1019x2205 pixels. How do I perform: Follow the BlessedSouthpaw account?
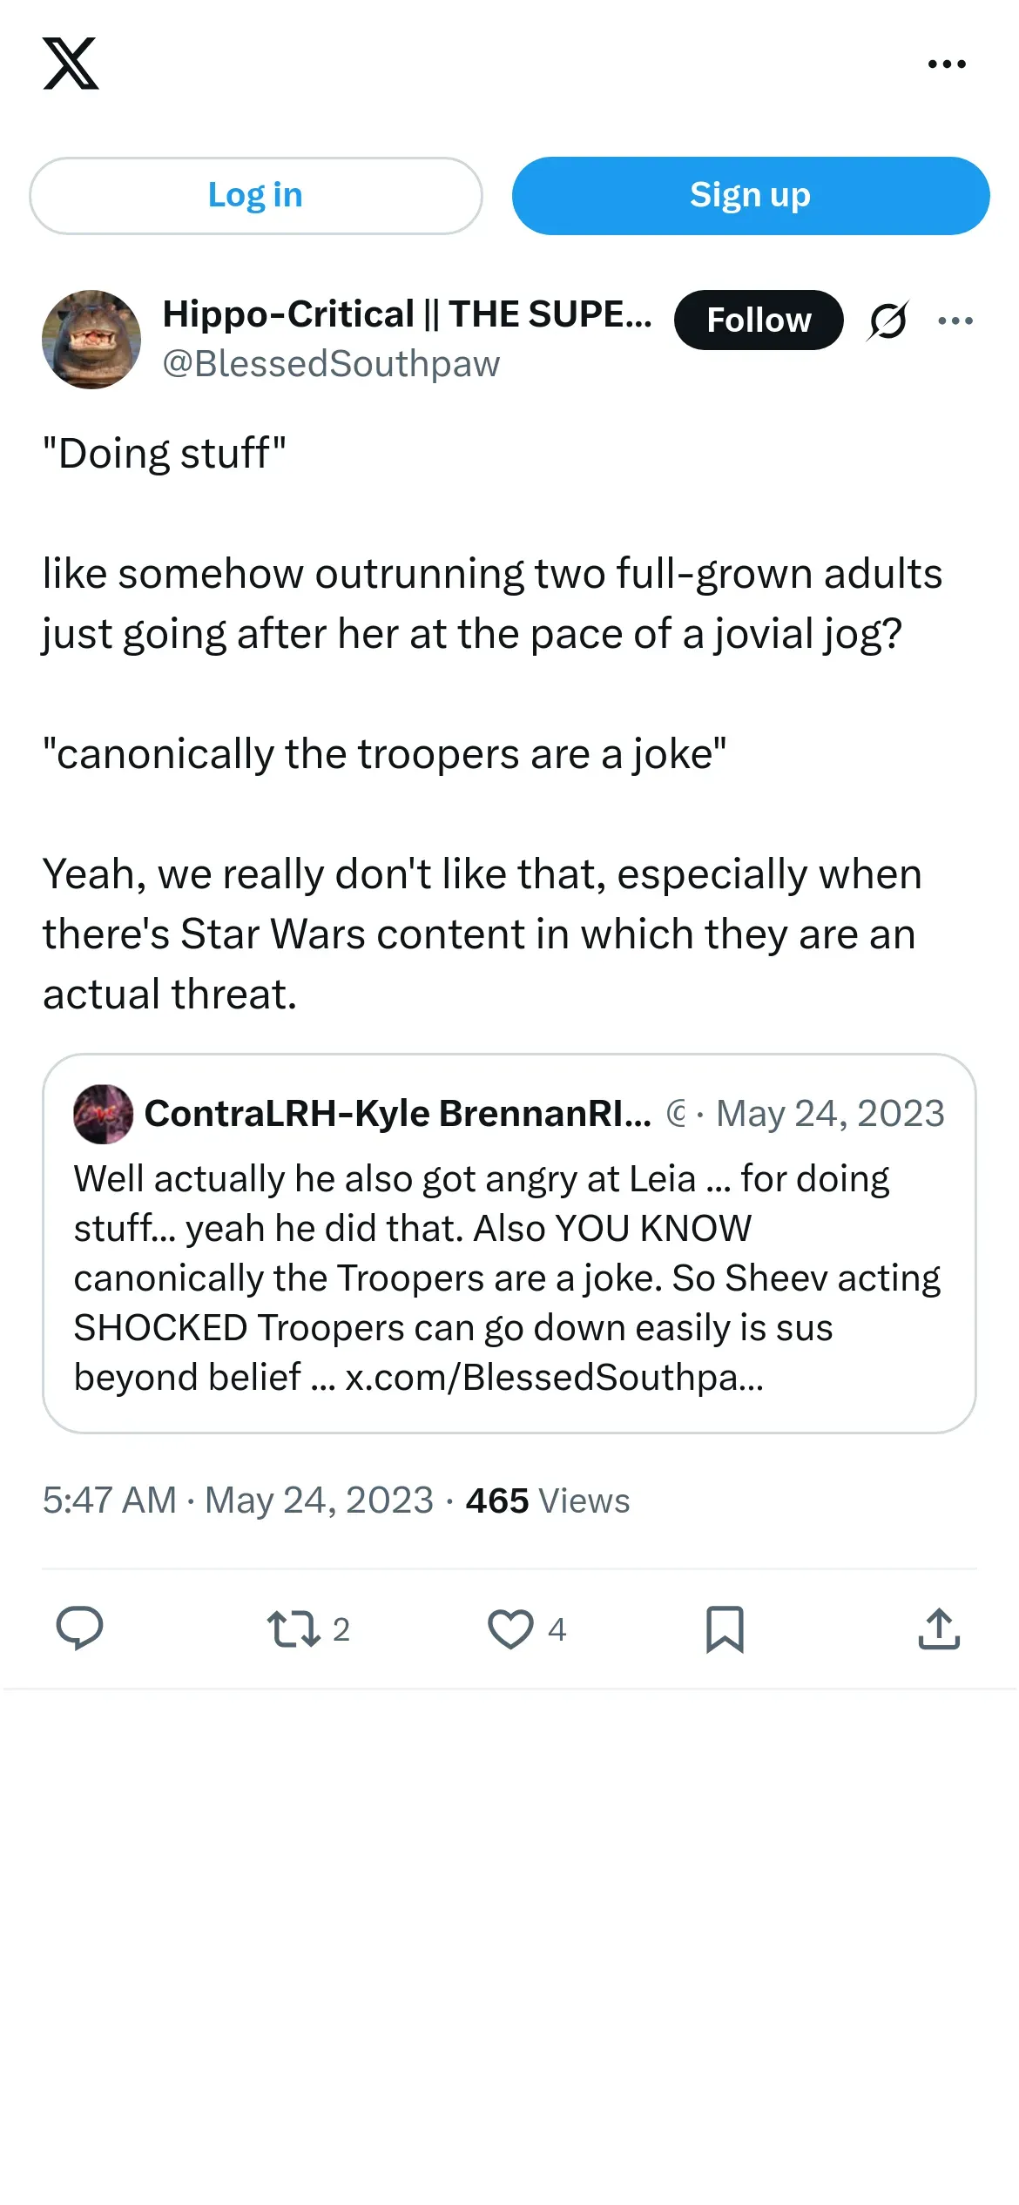pyautogui.click(x=759, y=320)
